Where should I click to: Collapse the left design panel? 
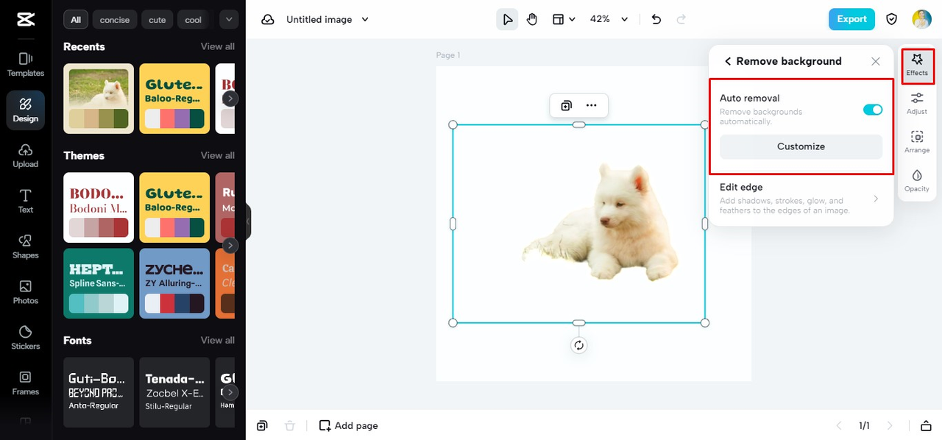pyautogui.click(x=248, y=221)
